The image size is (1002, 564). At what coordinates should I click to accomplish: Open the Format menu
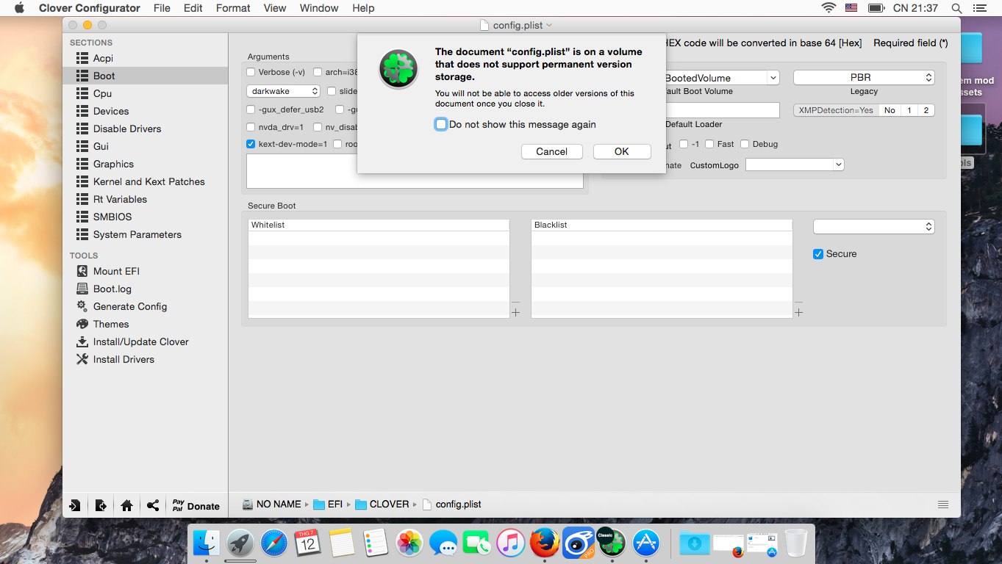click(233, 8)
